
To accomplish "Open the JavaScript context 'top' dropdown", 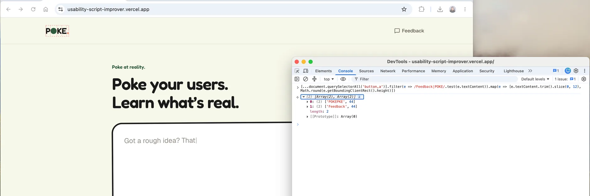I will coord(329,79).
